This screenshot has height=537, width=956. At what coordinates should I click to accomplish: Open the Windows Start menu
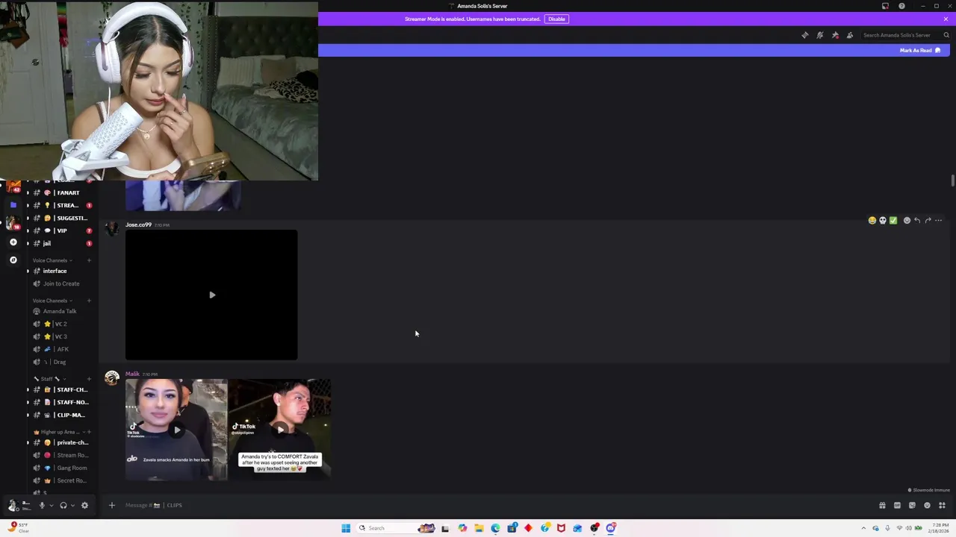346,528
